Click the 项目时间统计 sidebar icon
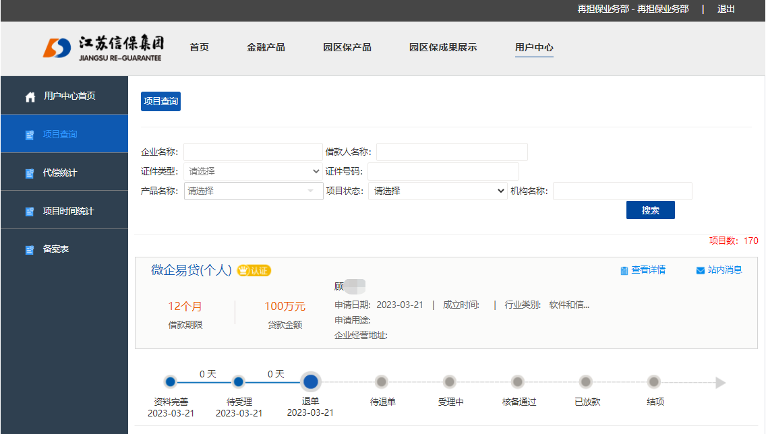 tap(30, 212)
